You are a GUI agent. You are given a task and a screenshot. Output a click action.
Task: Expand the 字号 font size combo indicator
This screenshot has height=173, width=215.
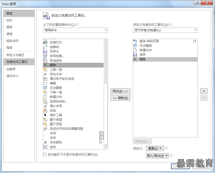[x=101, y=133]
